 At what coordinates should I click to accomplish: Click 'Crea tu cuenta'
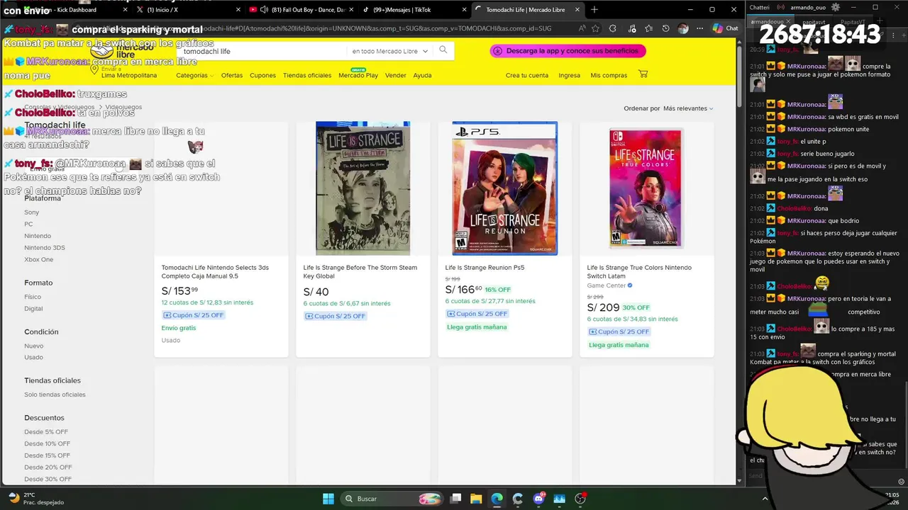526,75
